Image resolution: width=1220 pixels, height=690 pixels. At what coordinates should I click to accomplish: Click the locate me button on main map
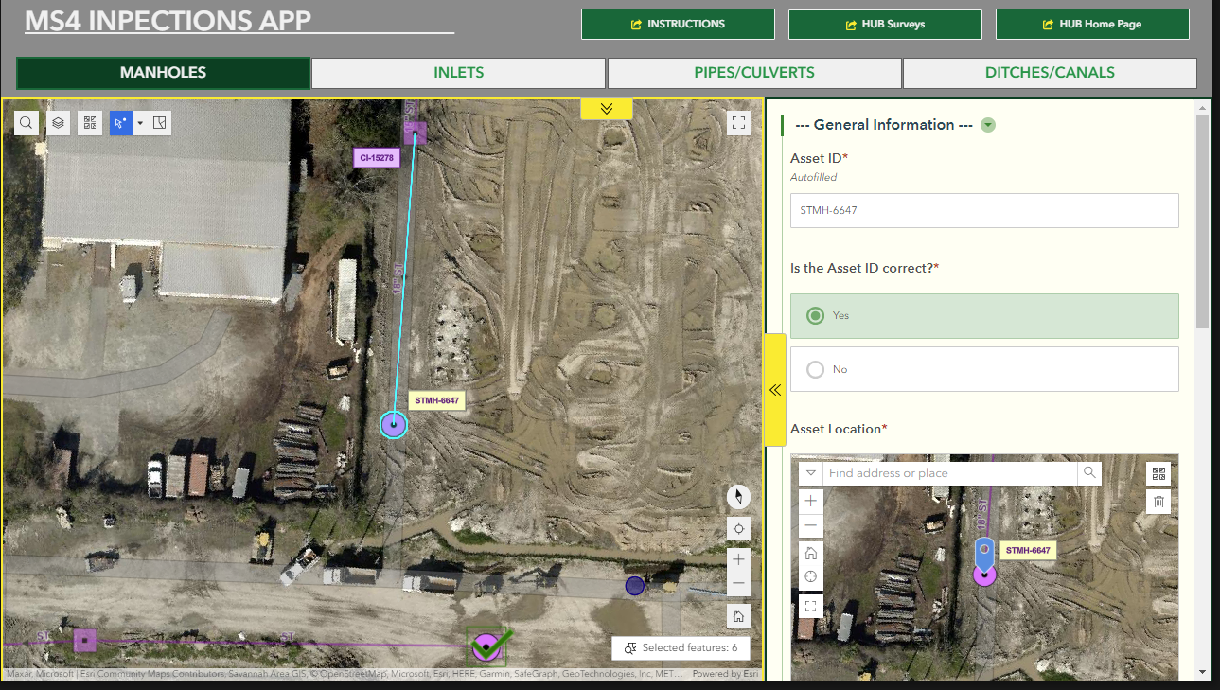coord(738,529)
